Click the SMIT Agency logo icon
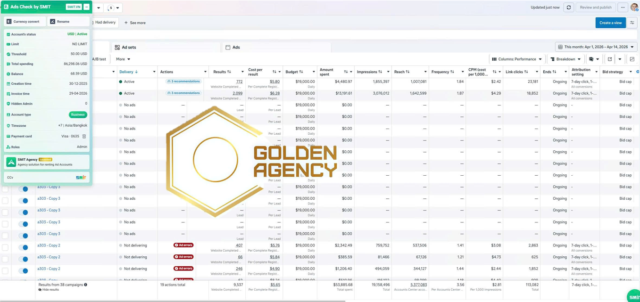This screenshot has height=302, width=640. tap(11, 162)
